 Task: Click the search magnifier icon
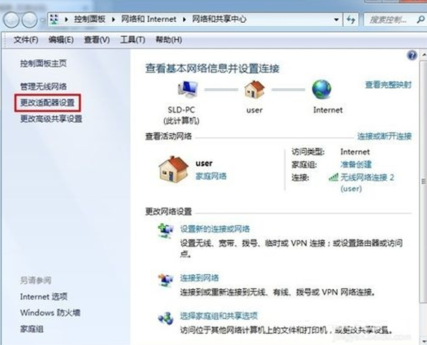[x=420, y=19]
